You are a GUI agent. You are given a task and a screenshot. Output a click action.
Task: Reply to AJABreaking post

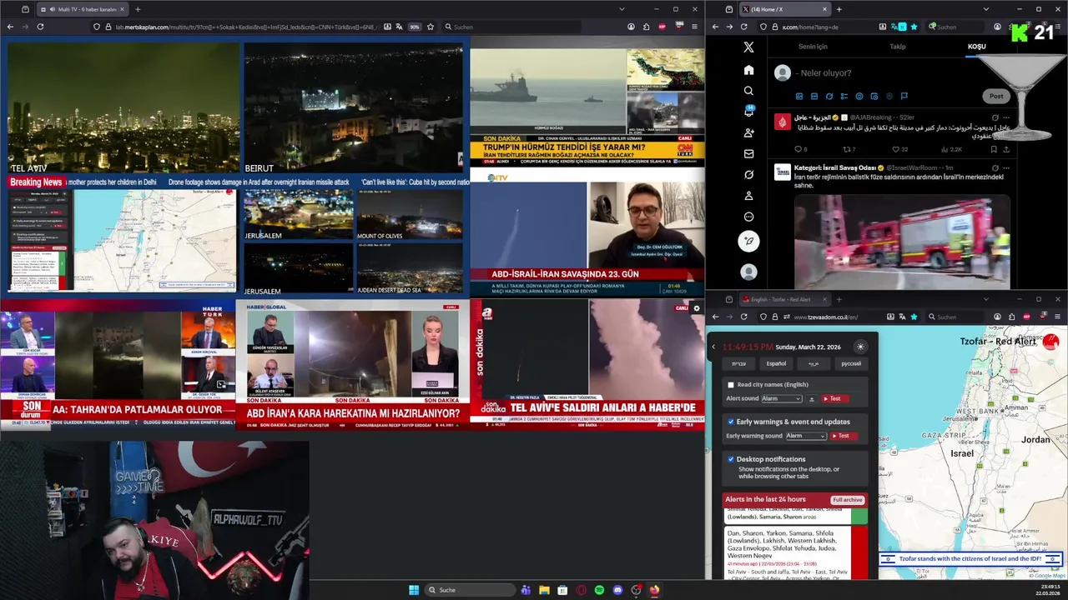(798, 149)
